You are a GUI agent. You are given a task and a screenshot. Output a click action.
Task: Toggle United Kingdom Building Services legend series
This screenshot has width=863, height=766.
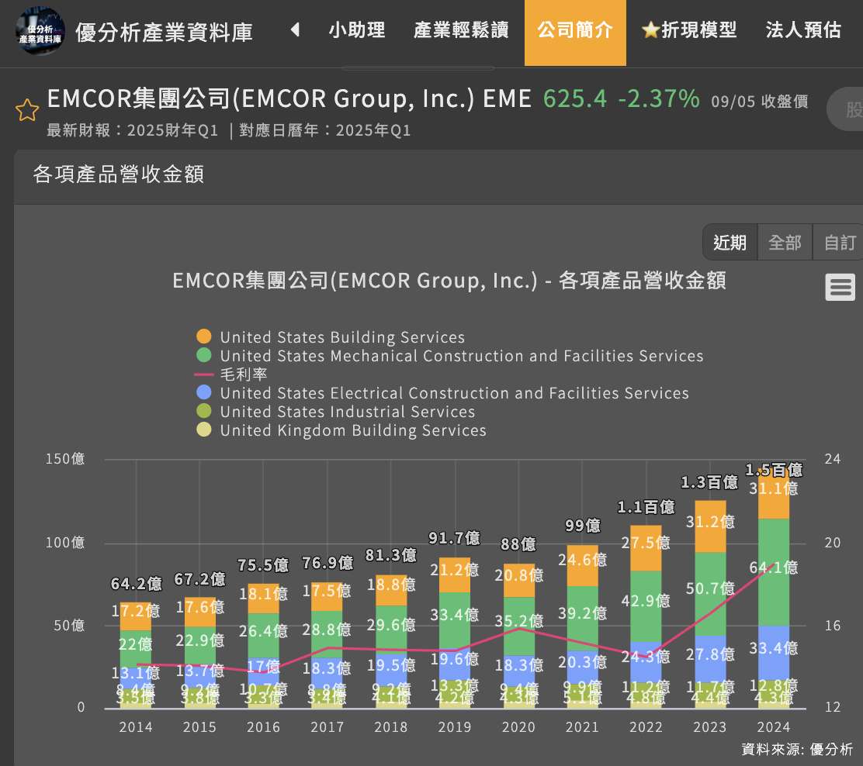341,430
